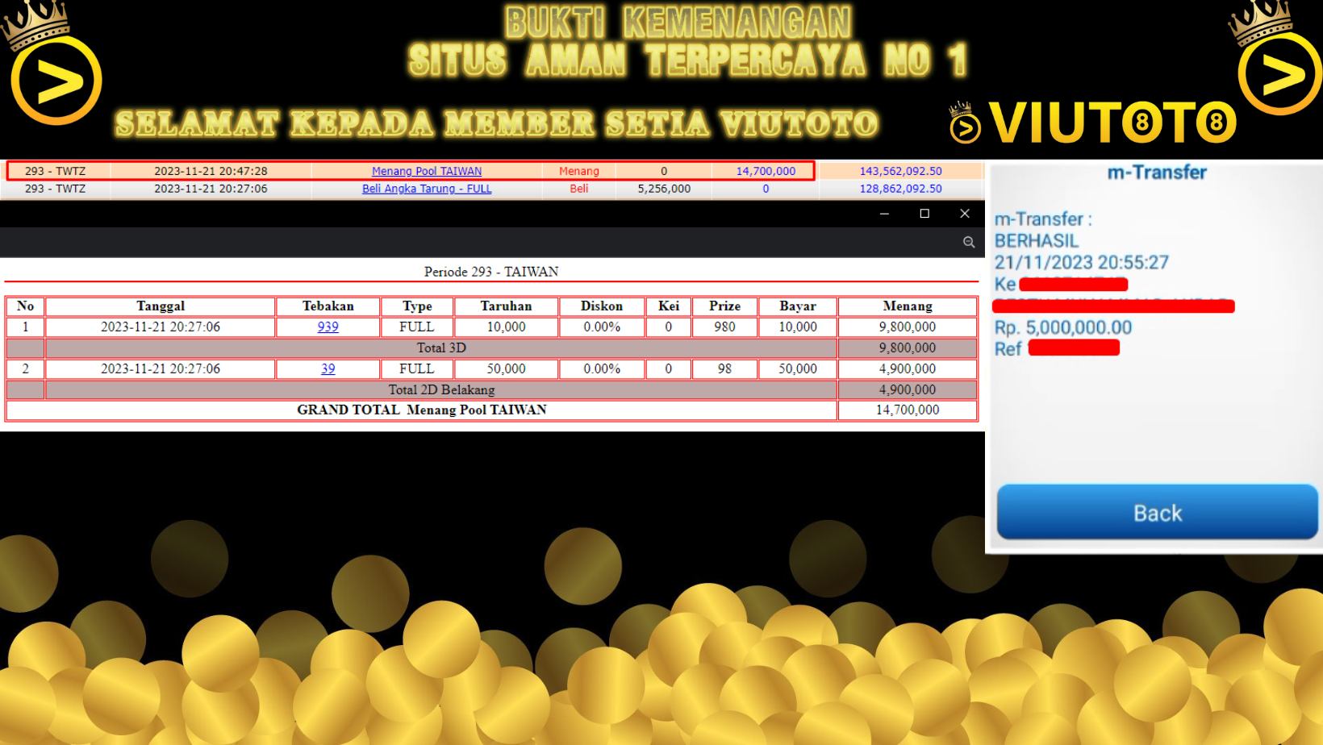
Task: Minimize the popup window
Action: click(x=884, y=214)
